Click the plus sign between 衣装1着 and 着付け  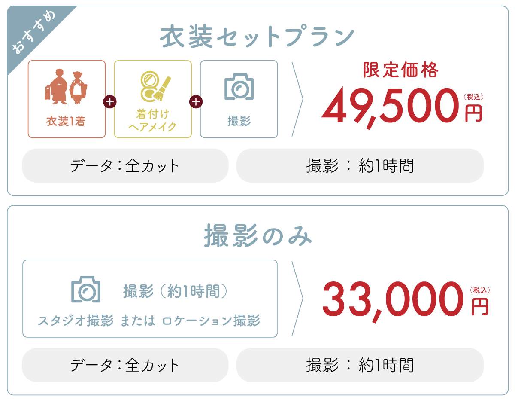point(110,102)
